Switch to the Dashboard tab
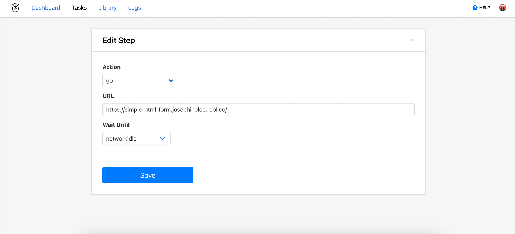This screenshot has width=515, height=234. click(x=46, y=7)
